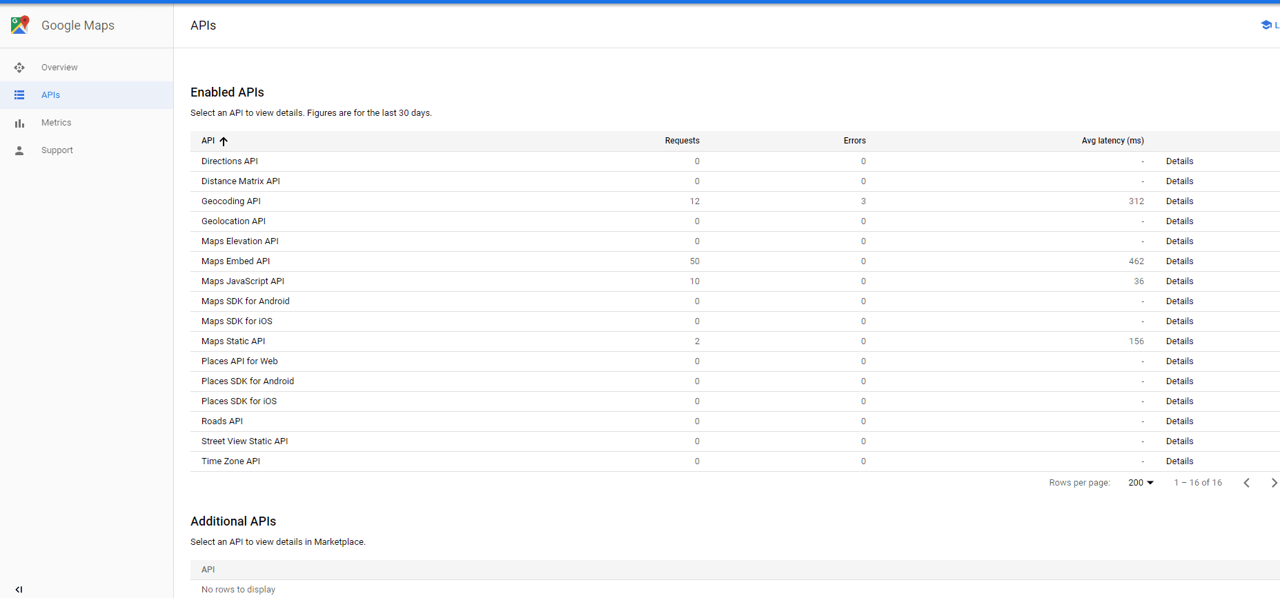Open Details for Geocoding API

1179,201
